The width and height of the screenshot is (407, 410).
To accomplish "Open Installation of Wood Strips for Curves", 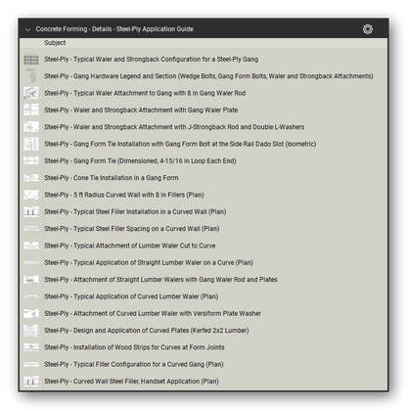I will [x=134, y=347].
